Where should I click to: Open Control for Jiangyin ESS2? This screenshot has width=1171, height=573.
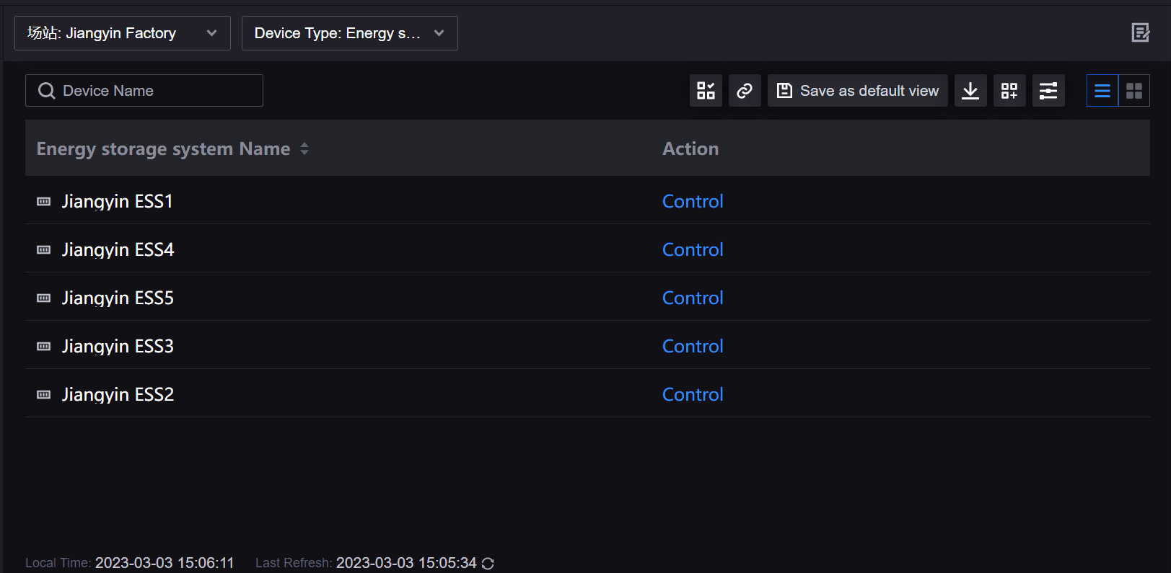693,394
